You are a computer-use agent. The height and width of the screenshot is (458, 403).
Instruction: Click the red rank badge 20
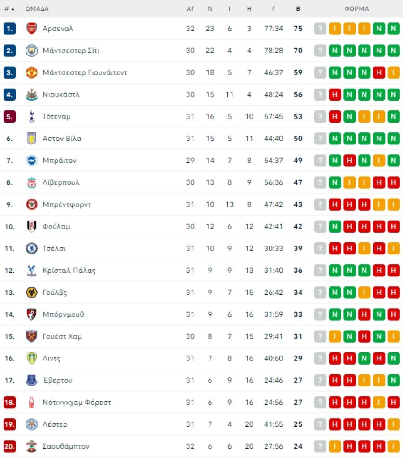pyautogui.click(x=9, y=446)
